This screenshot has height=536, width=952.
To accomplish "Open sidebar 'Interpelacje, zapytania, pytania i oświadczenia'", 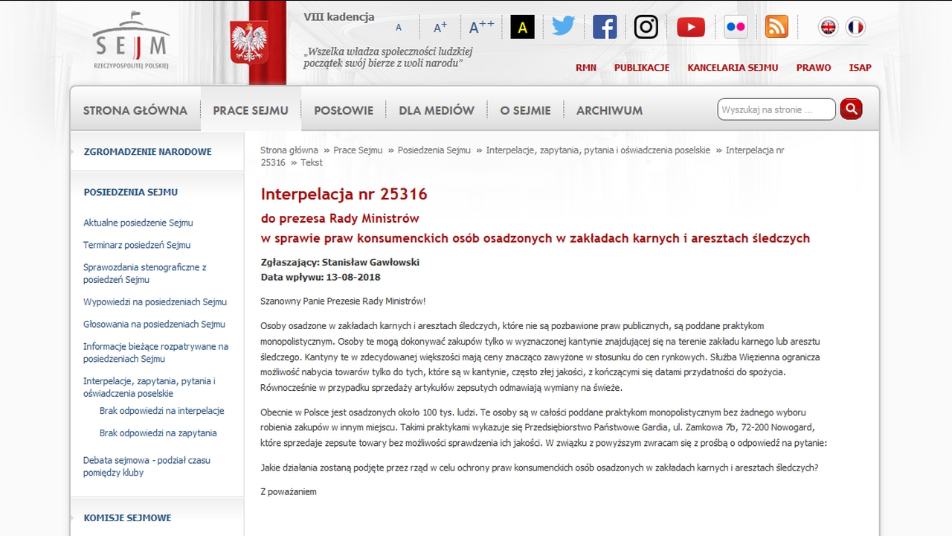I will coord(149,387).
